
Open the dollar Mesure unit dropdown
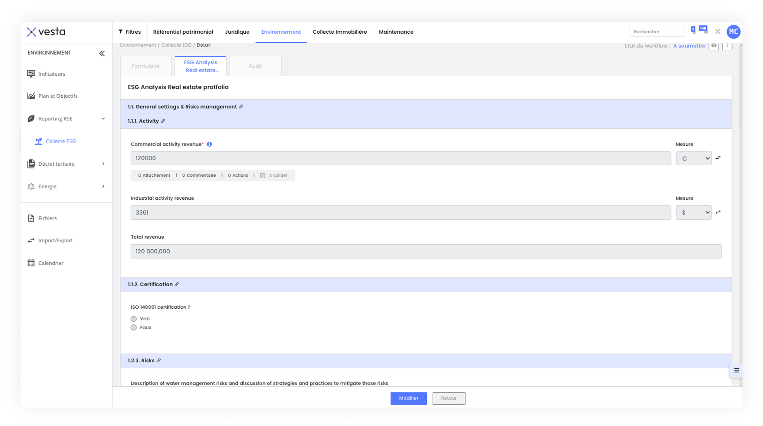(x=693, y=212)
